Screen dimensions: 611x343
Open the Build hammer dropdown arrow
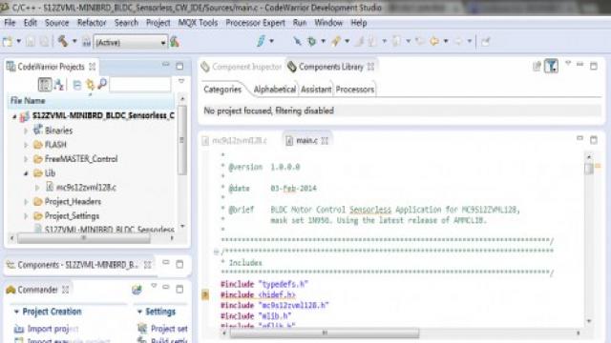74,41
